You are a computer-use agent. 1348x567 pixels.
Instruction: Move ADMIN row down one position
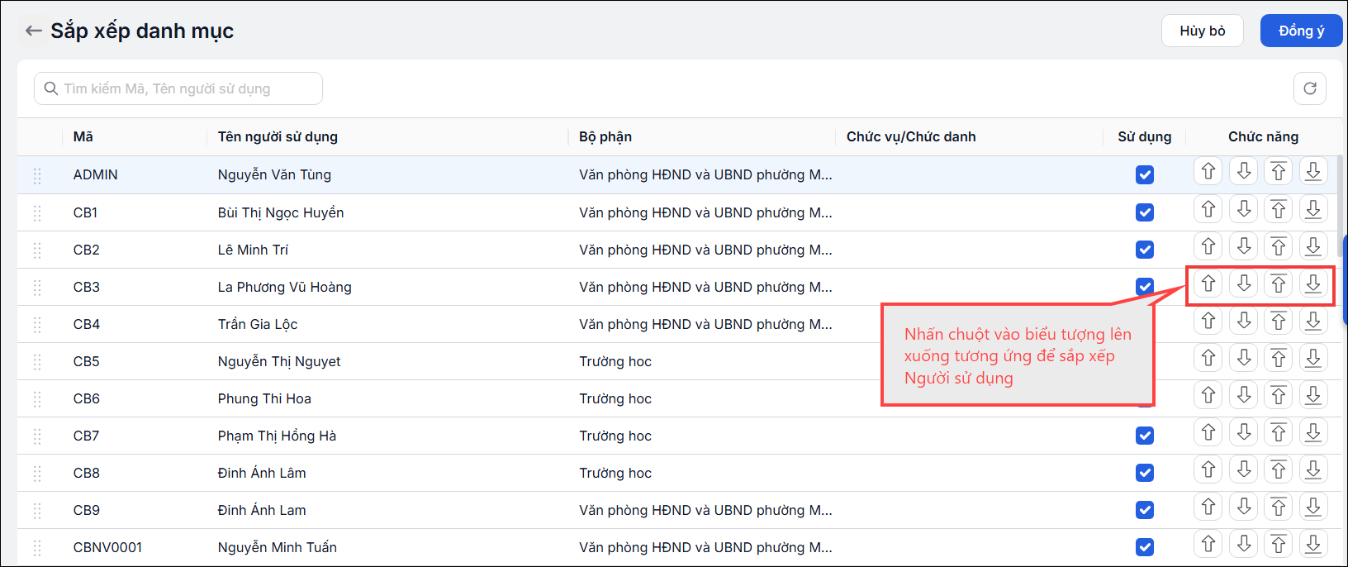(x=1244, y=171)
